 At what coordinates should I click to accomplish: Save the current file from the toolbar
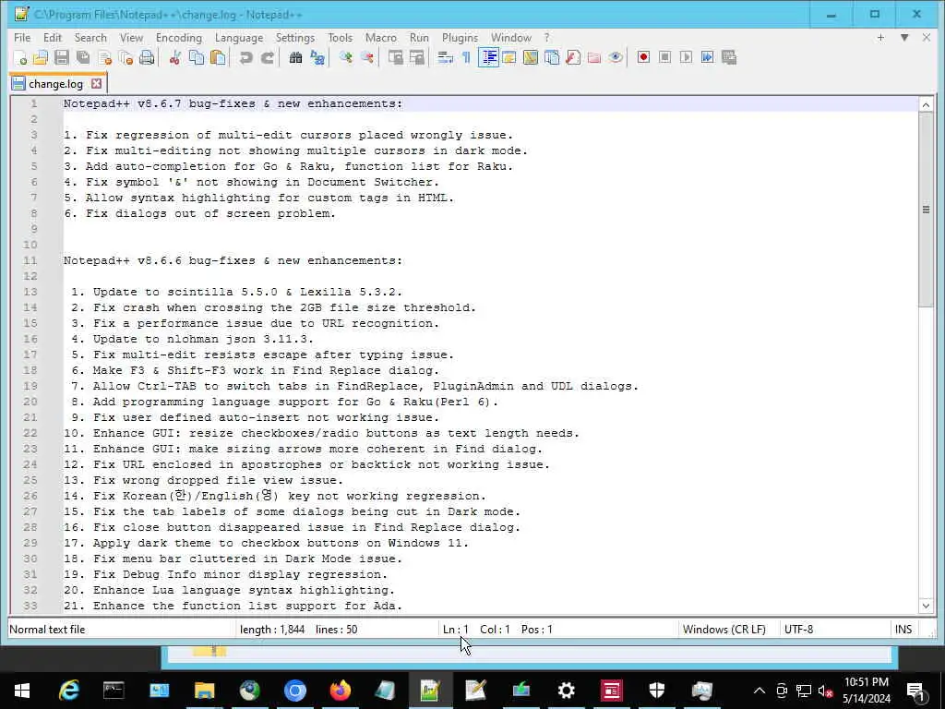[62, 58]
